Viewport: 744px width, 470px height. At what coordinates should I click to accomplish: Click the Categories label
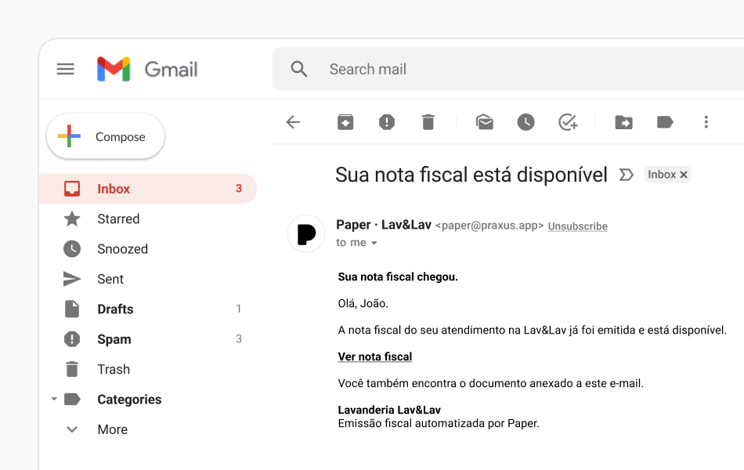(129, 399)
